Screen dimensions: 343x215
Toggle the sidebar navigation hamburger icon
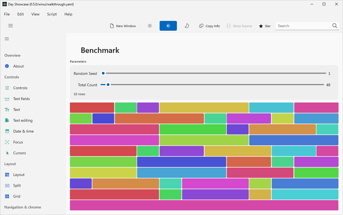click(x=7, y=39)
